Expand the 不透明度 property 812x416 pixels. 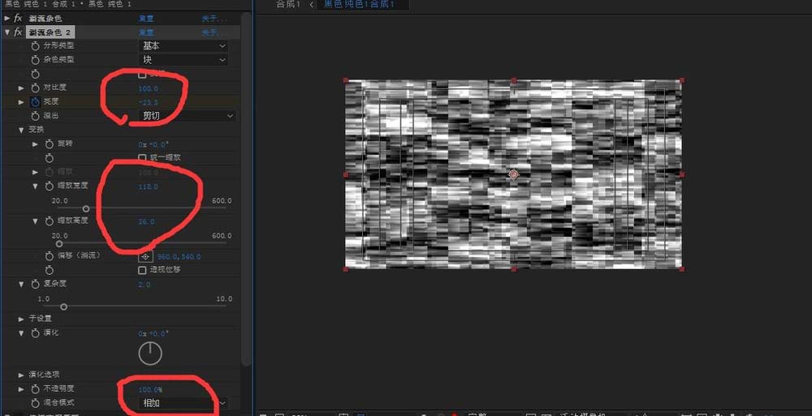pyautogui.click(x=21, y=388)
